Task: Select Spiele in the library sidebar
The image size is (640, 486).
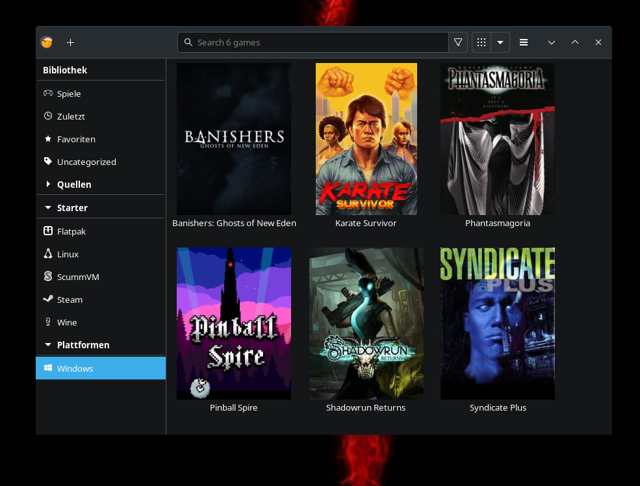Action: coord(101,94)
